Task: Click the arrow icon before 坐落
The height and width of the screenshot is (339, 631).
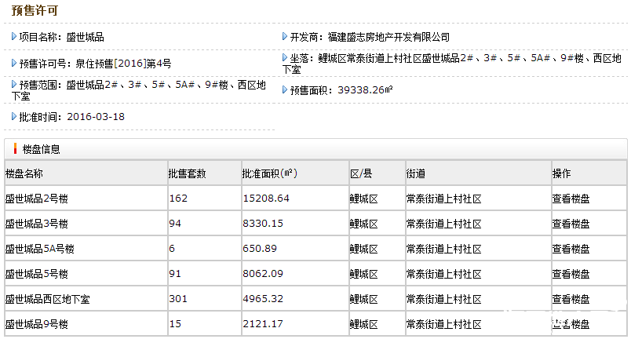Action: [x=285, y=58]
